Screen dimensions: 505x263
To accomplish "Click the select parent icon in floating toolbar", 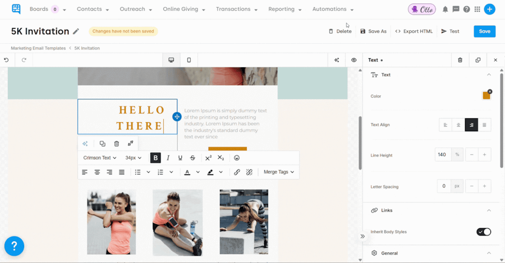I will [x=130, y=144].
